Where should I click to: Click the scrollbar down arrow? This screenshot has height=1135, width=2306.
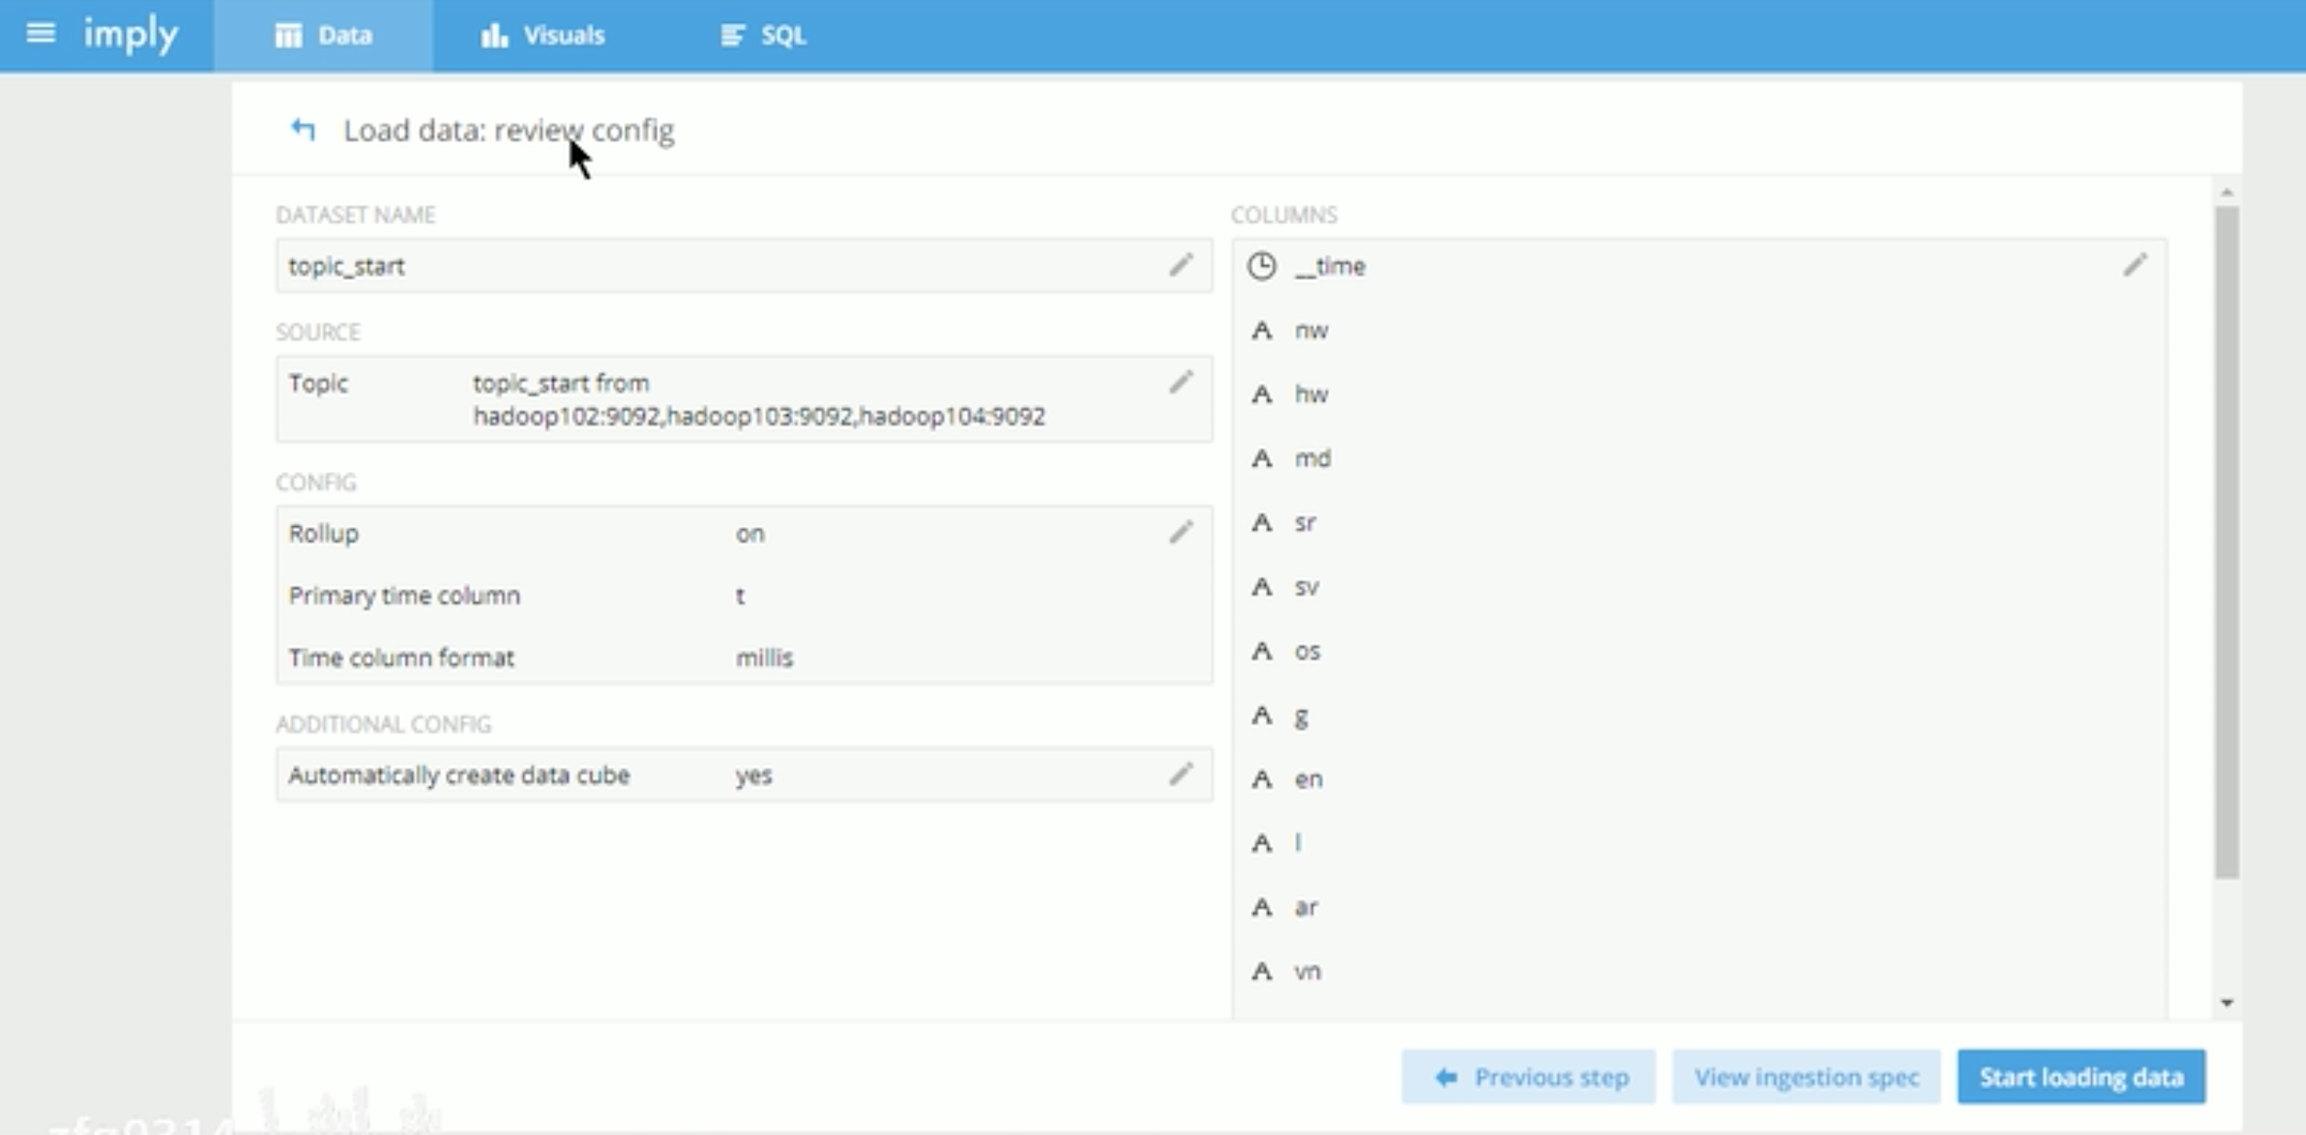[2227, 1003]
